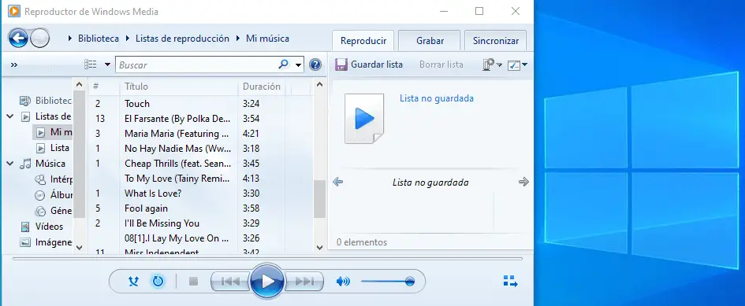Click the next list right arrow
The width and height of the screenshot is (745, 306).
coord(523,182)
